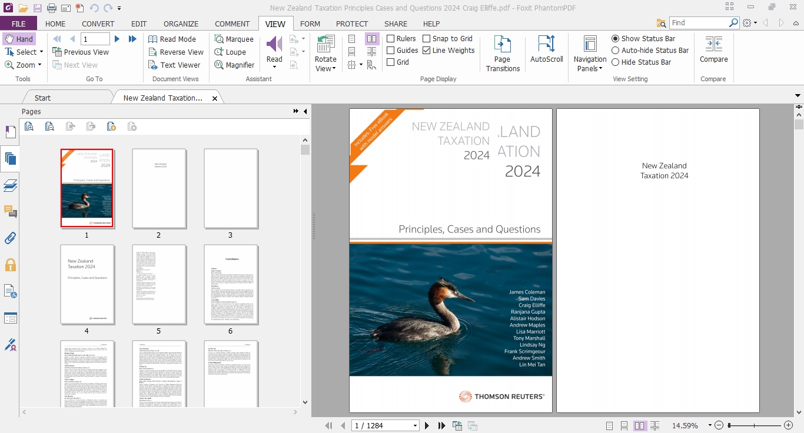Jump to the first page in Go To group
Image resolution: width=804 pixels, height=433 pixels.
pyautogui.click(x=57, y=39)
